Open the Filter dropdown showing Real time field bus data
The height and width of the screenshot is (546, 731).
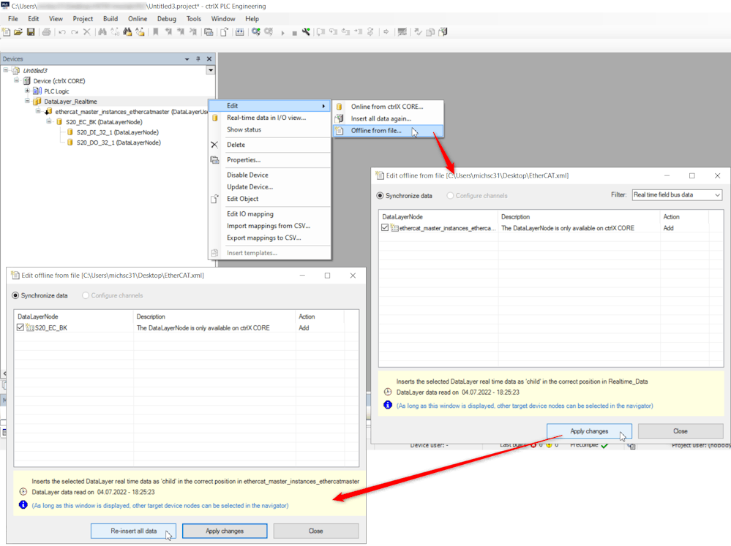[x=677, y=195]
